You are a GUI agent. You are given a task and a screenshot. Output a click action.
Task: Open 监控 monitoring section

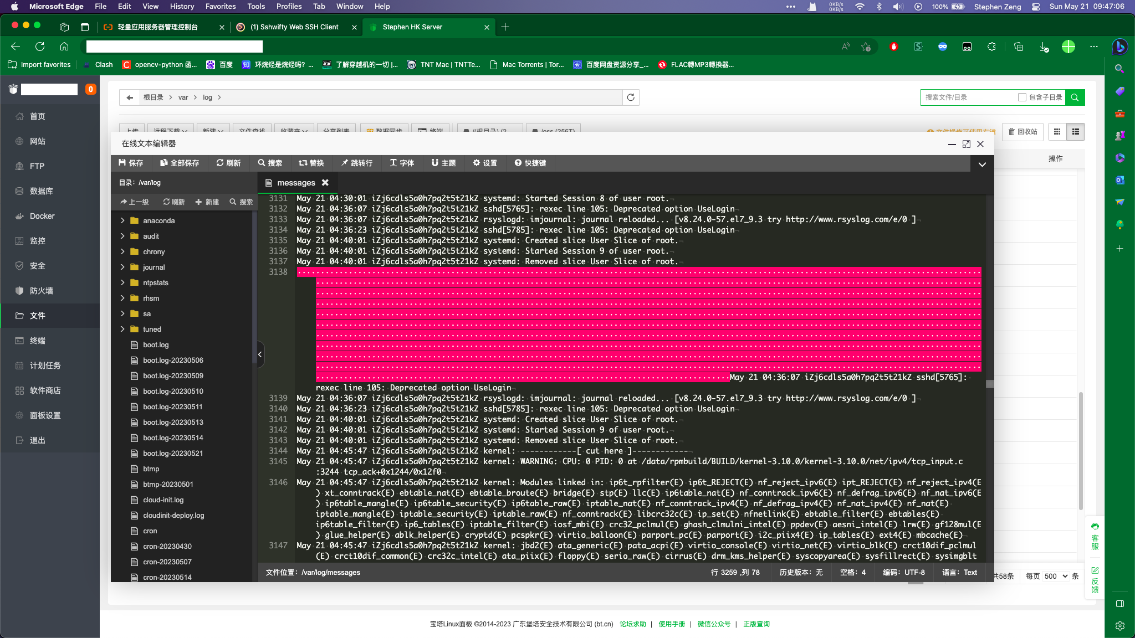50,241
